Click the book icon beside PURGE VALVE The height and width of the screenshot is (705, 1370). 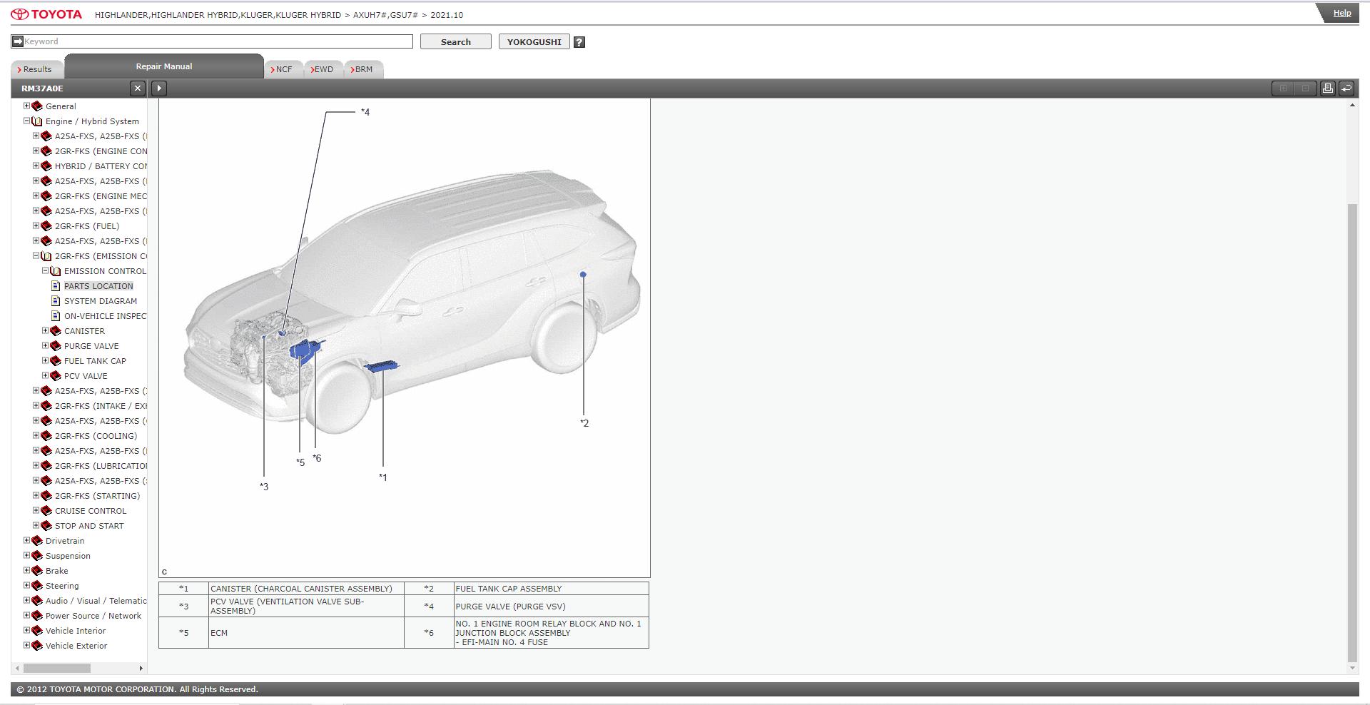click(56, 346)
